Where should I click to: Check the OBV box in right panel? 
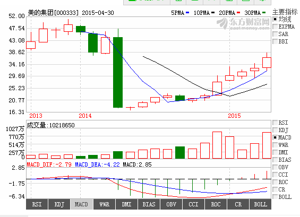coord(275,167)
